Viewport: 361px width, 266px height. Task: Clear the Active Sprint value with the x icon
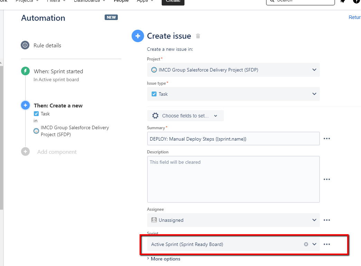coord(306,244)
